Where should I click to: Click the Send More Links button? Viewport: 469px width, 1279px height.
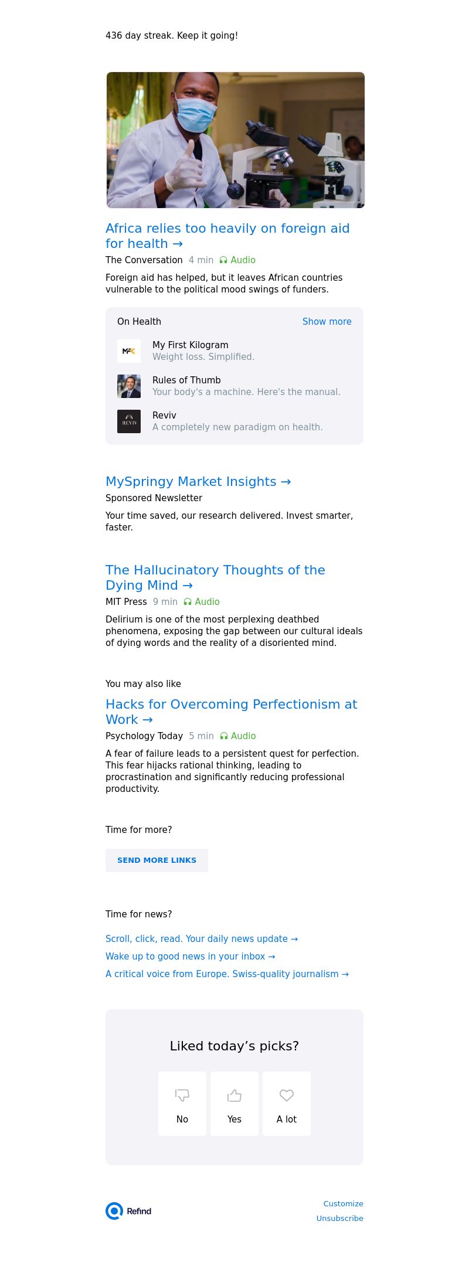click(157, 860)
